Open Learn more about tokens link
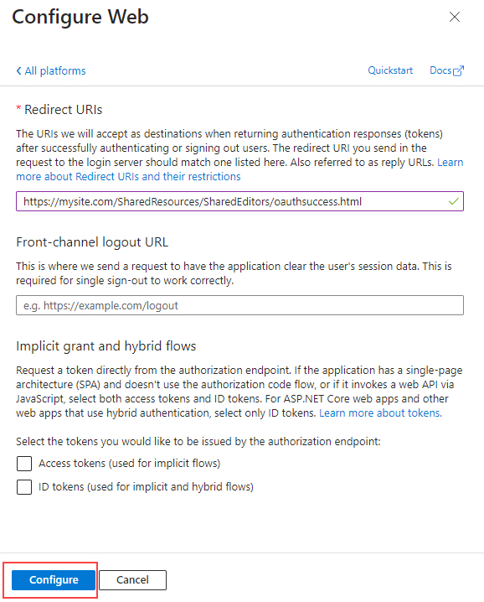This screenshot has height=602, width=484. pos(380,413)
